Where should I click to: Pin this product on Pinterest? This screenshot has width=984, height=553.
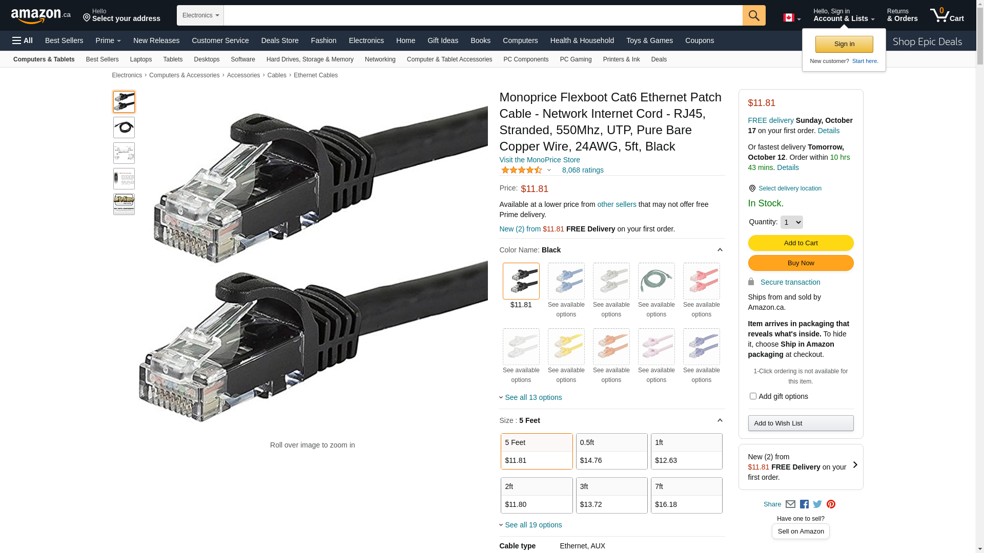(x=831, y=504)
